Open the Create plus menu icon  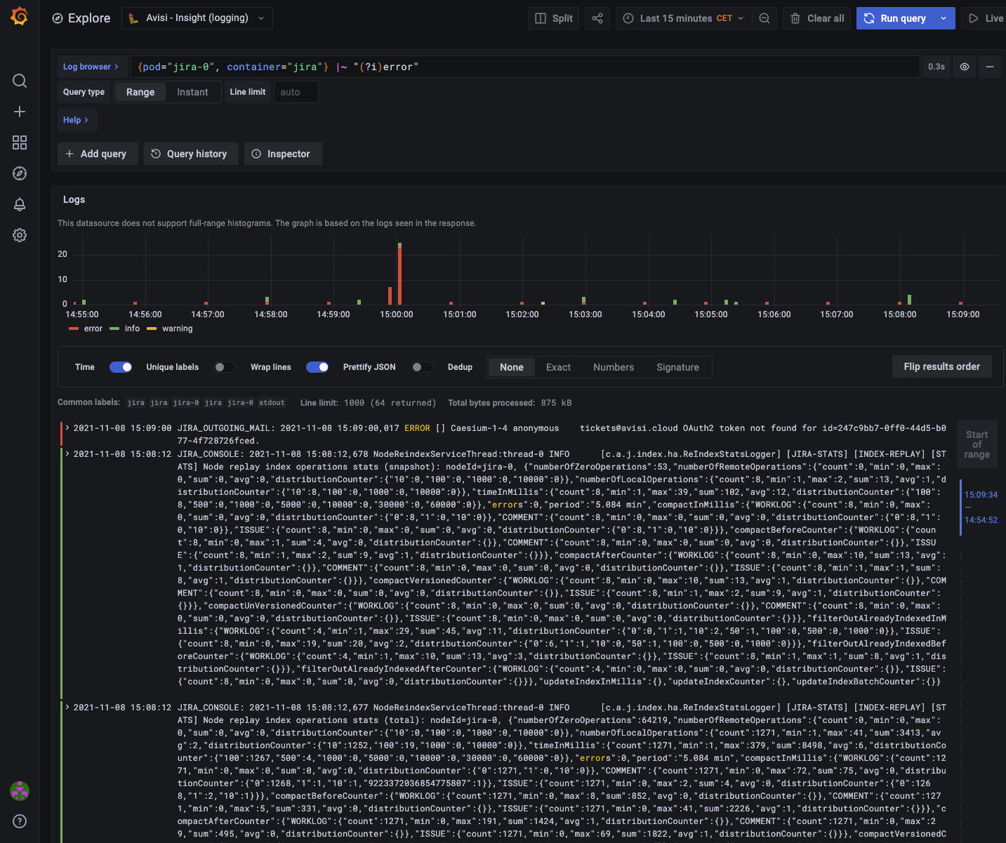point(20,112)
